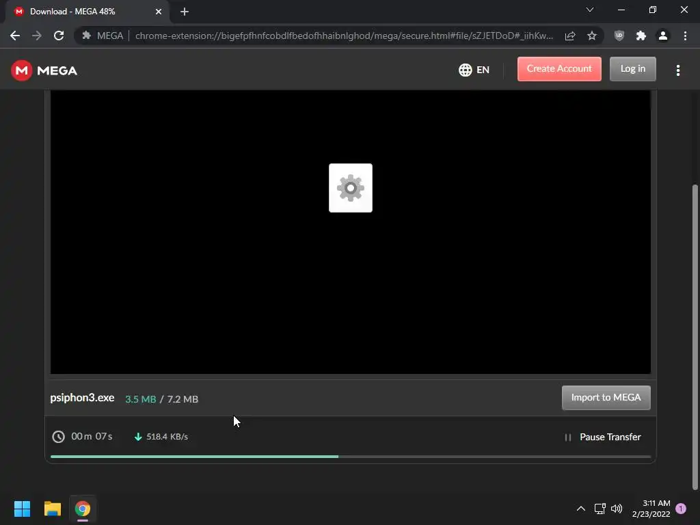Click the Chrome taskbar icon
The image size is (700, 525).
(x=83, y=509)
